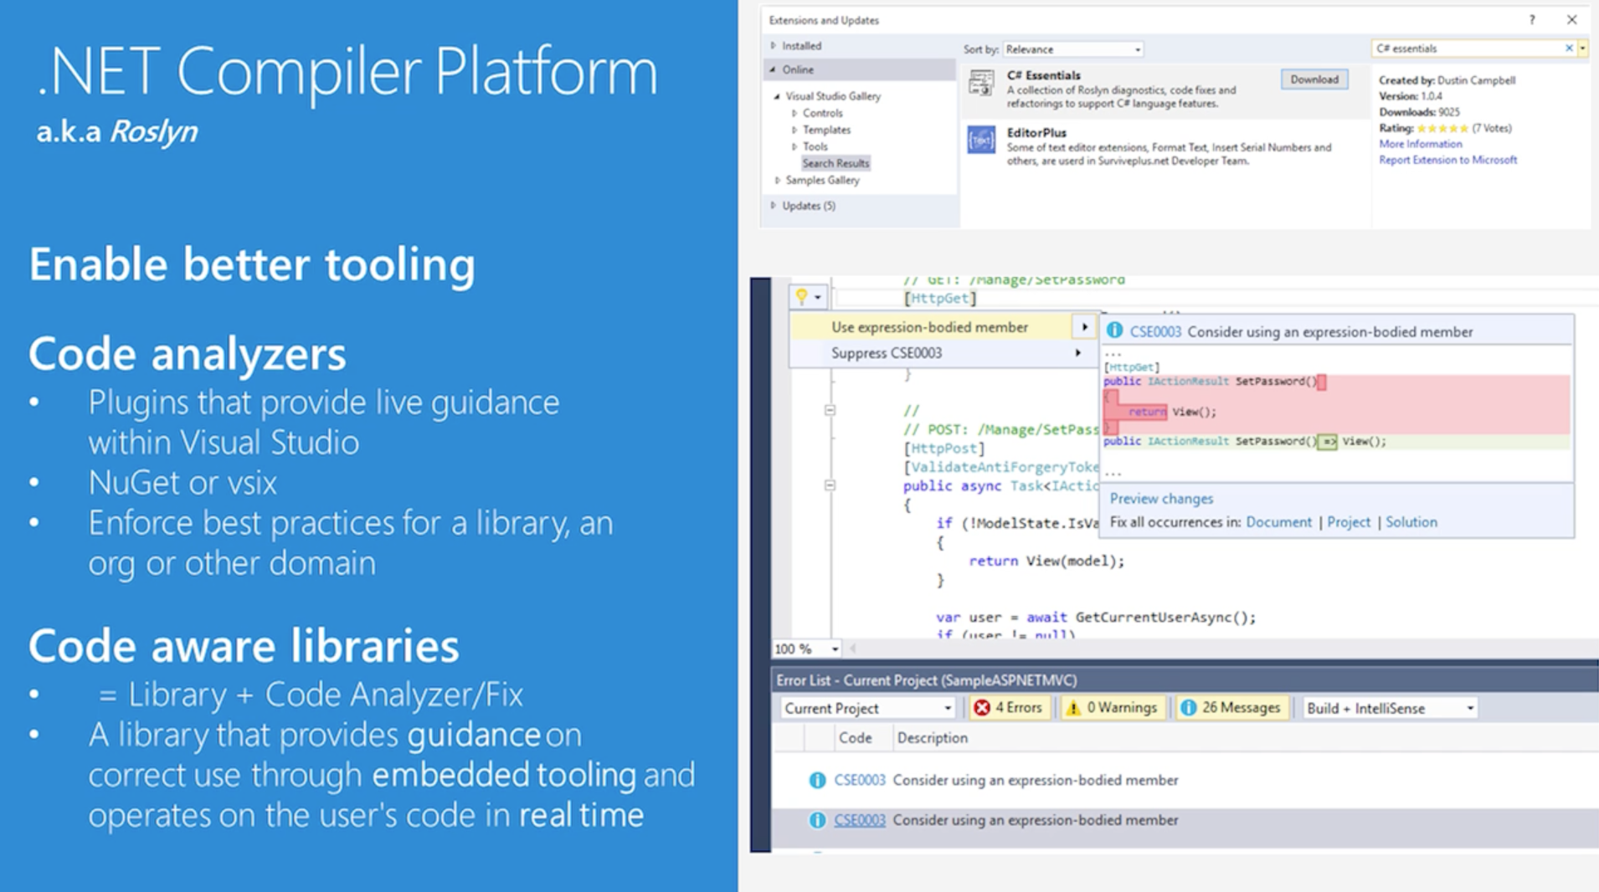Sort error list by Description column
The height and width of the screenshot is (892, 1599).
pos(932,738)
